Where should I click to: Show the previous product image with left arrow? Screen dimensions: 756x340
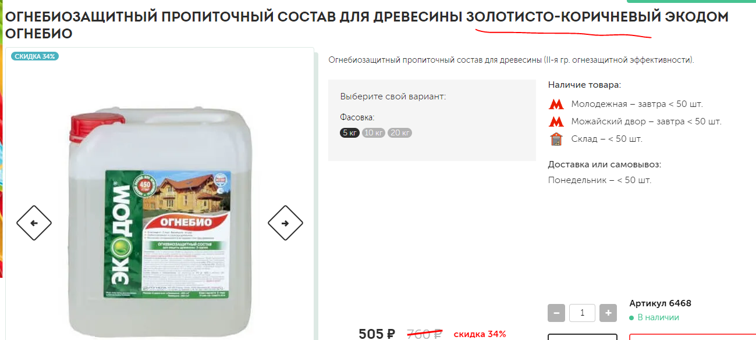(x=34, y=223)
